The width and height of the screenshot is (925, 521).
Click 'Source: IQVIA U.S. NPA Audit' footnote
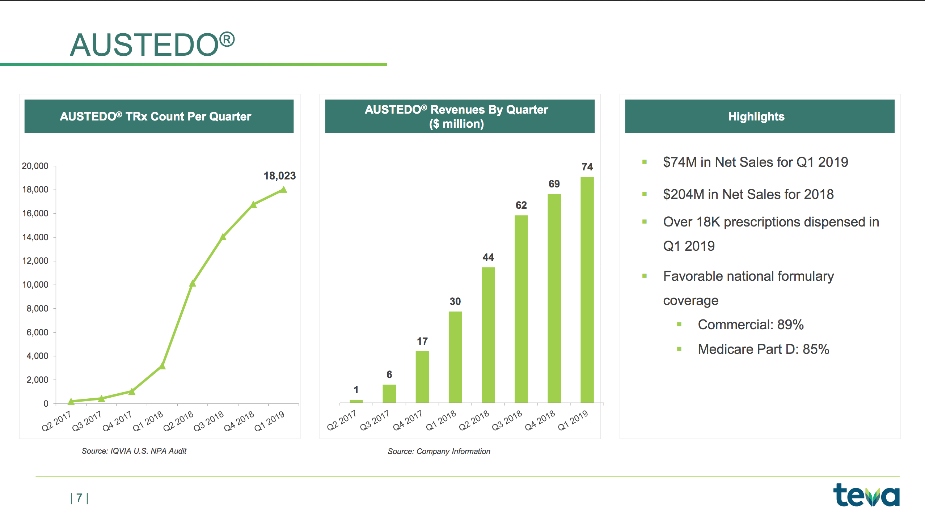134,451
